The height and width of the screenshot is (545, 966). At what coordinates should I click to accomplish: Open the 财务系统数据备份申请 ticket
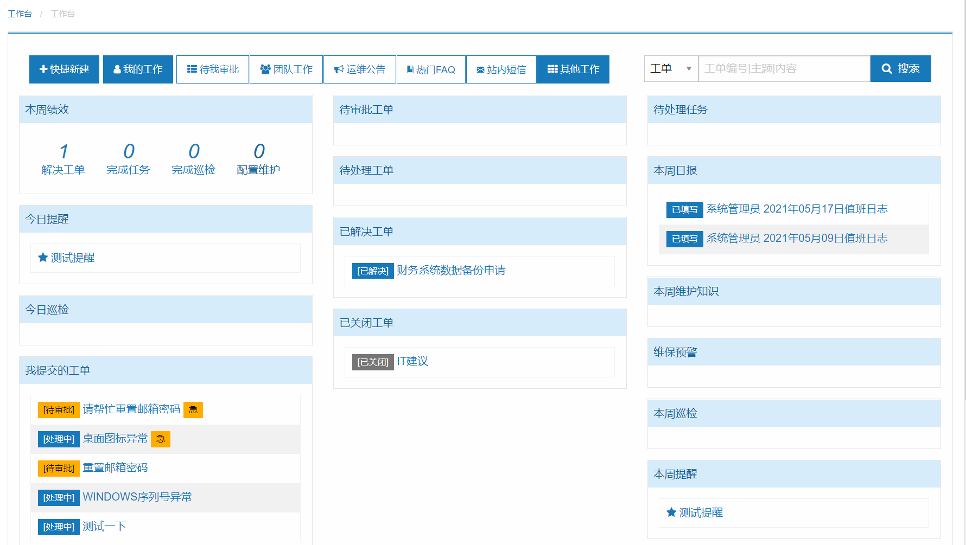[x=451, y=270]
